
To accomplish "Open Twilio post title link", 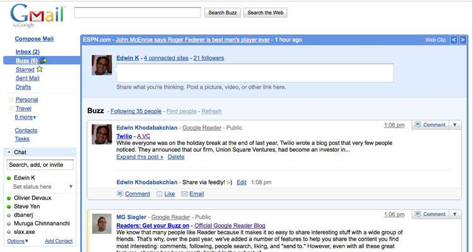I will 124,136.
